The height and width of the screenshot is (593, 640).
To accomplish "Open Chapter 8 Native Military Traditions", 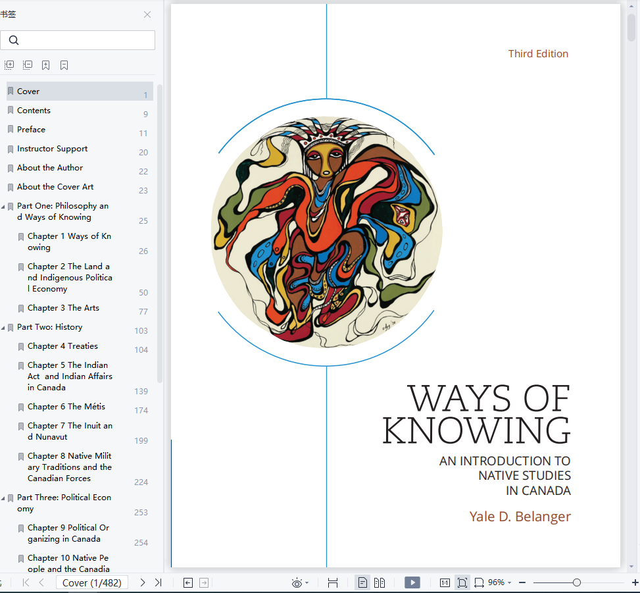I will (x=70, y=467).
